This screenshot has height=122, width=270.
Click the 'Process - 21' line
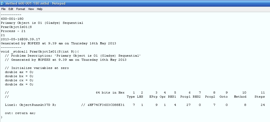click(x=13, y=31)
